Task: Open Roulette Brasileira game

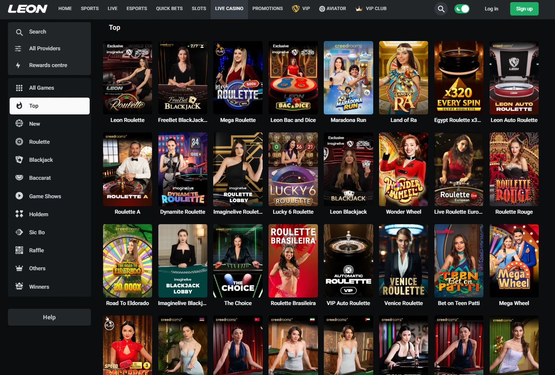Action: point(293,261)
